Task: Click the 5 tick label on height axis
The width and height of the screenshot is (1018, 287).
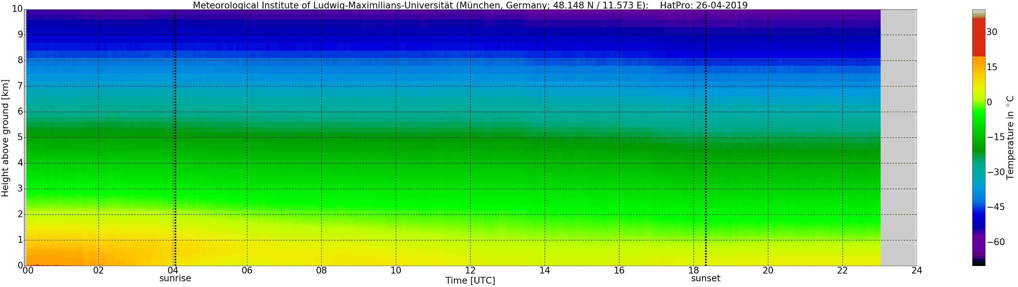Action: 20,137
